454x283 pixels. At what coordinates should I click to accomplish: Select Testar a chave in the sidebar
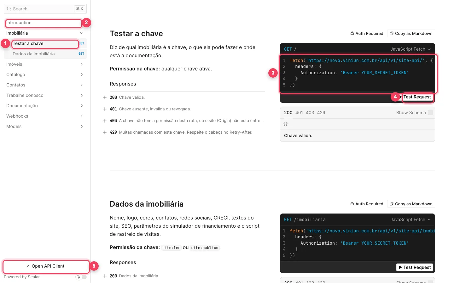(45, 43)
